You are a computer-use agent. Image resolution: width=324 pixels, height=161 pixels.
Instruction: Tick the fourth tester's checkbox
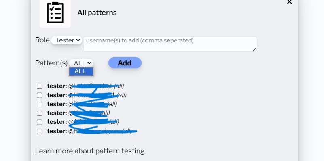(40, 113)
